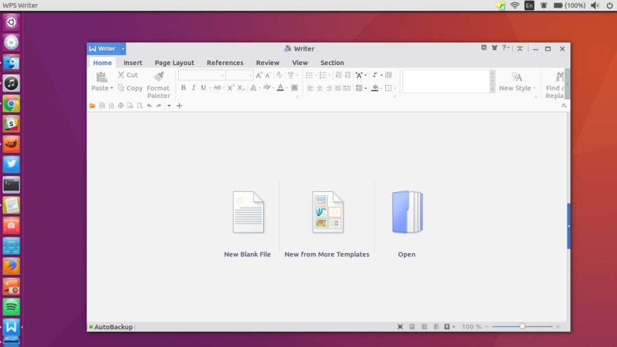
Task: Click the font color A swatch
Action: 280,88
